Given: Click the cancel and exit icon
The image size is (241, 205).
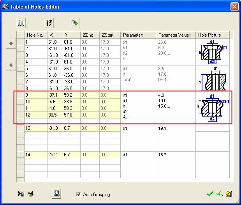Looking at the screenshot, I should click(229, 193).
